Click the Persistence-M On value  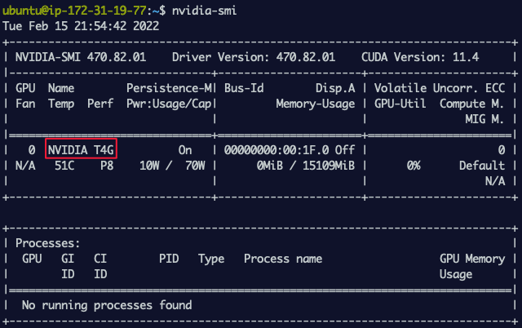pyautogui.click(x=185, y=150)
